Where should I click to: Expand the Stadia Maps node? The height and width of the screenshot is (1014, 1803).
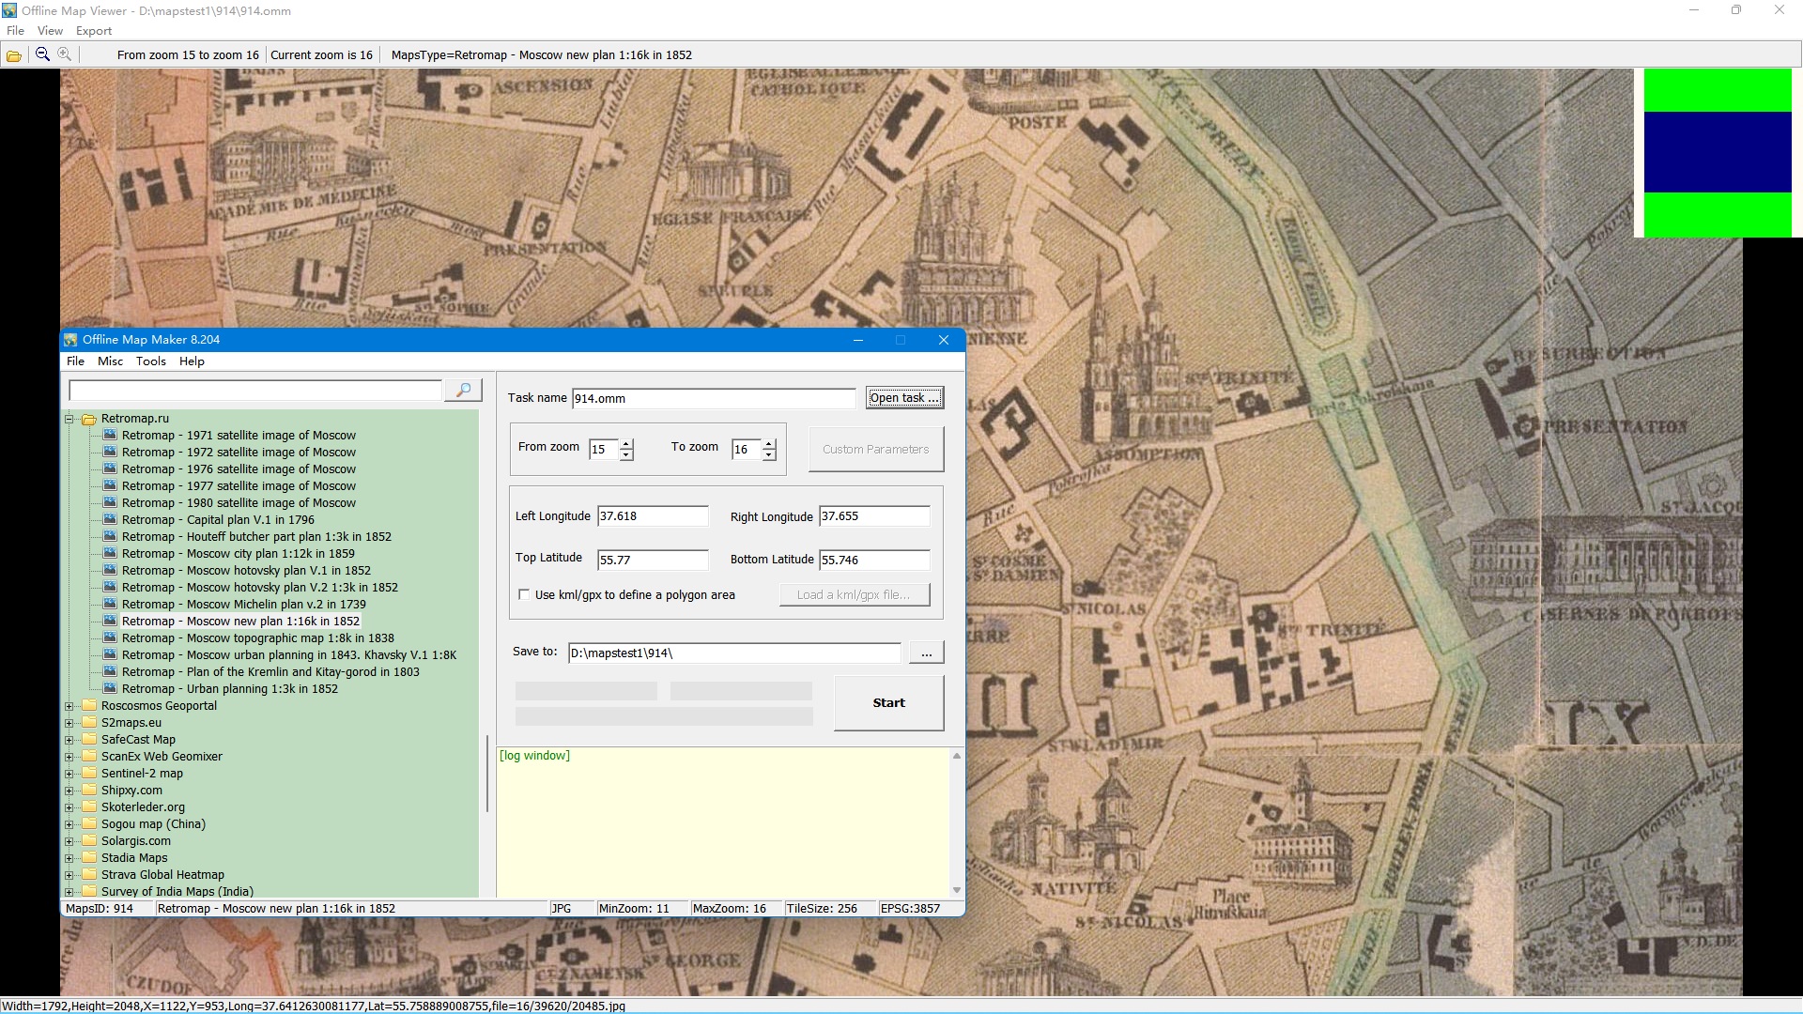(69, 858)
